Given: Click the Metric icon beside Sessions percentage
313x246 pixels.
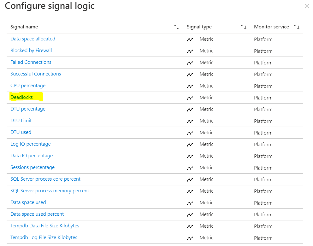Looking at the screenshot, I should click(190, 167).
